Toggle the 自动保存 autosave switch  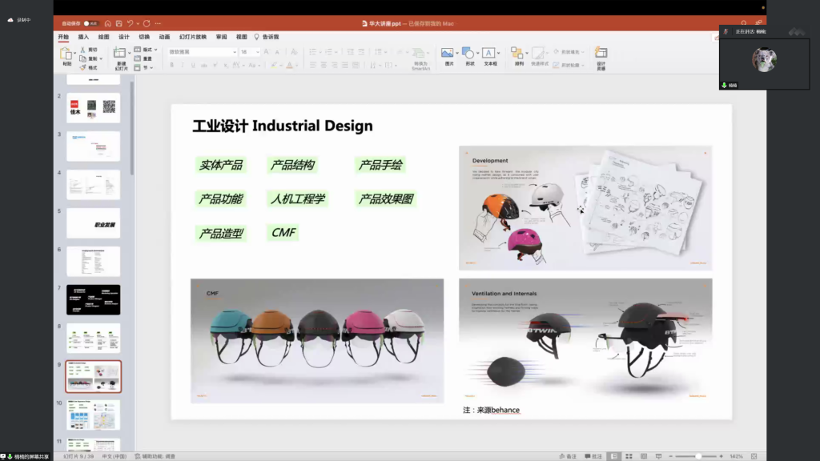(x=90, y=23)
